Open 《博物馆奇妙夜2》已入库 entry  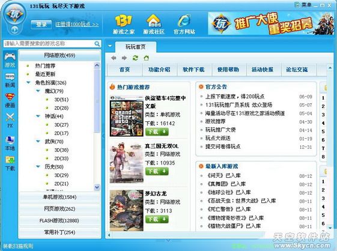coord(235,218)
